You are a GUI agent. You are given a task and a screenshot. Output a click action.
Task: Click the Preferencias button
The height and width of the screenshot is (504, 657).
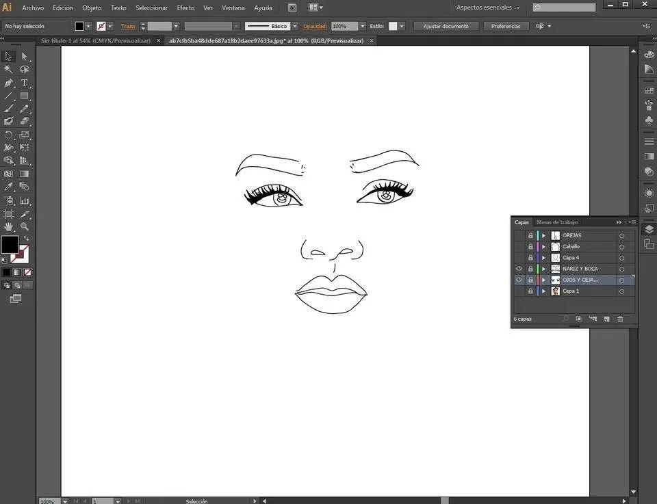click(505, 26)
